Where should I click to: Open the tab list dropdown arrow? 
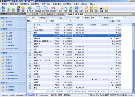[131, 14]
